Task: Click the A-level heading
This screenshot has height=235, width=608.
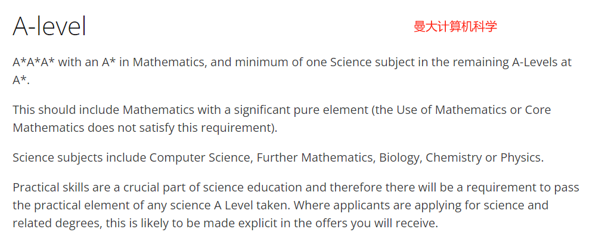Action: pos(49,26)
